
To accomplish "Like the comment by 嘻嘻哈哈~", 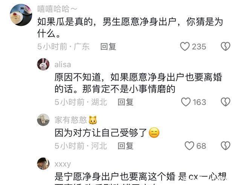I will click(x=185, y=47).
